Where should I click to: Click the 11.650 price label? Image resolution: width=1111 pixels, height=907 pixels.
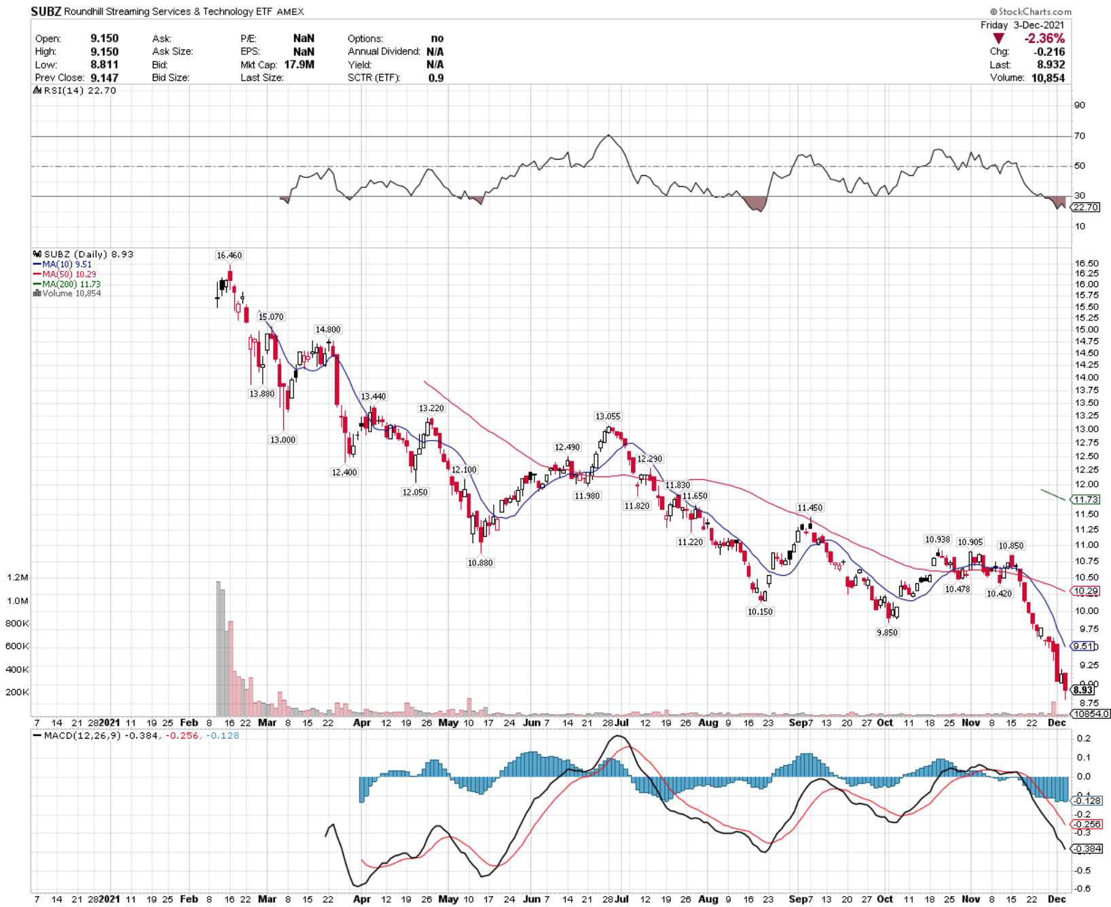[695, 496]
